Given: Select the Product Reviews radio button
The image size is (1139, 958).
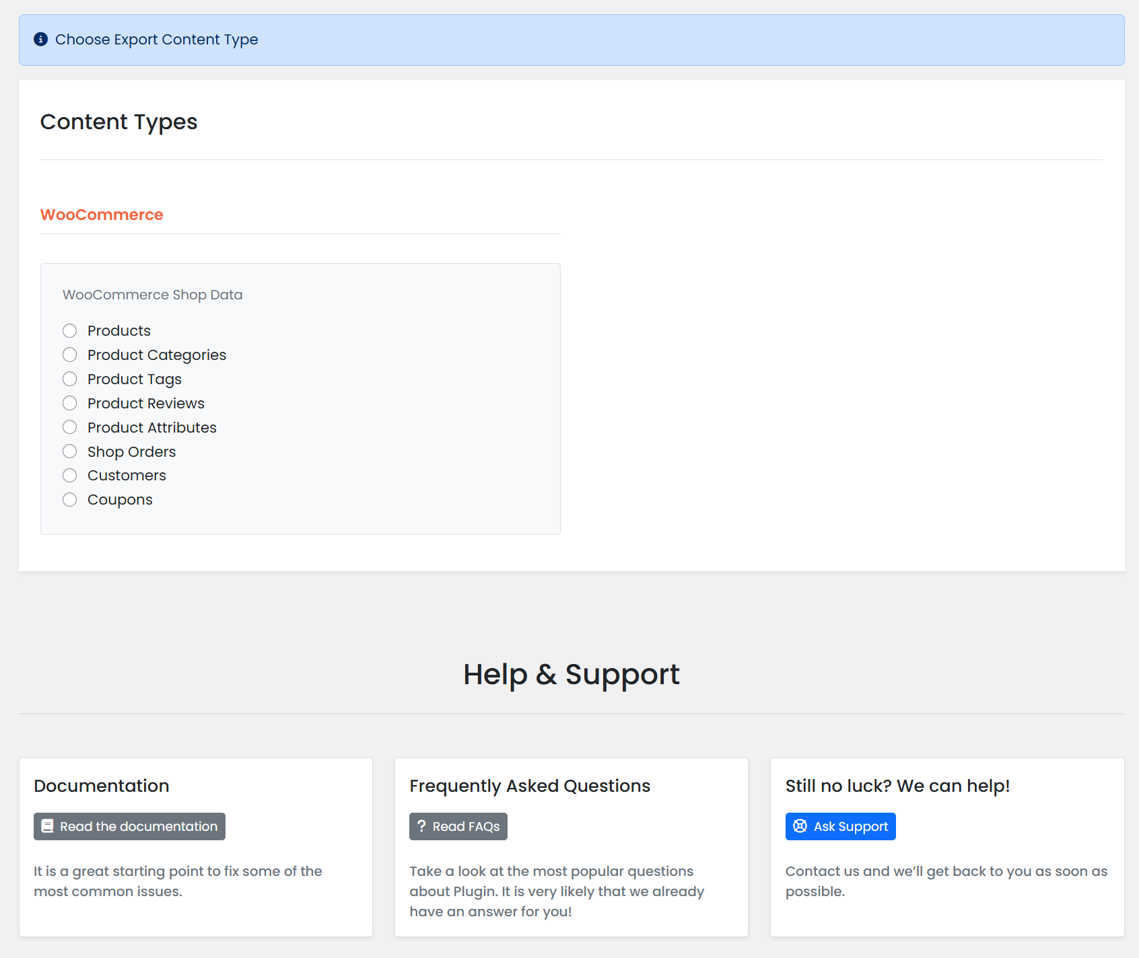Looking at the screenshot, I should point(69,403).
